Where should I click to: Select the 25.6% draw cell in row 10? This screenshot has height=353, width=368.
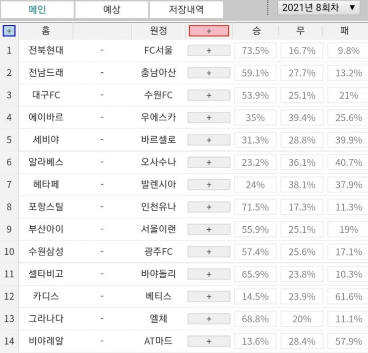(x=302, y=252)
